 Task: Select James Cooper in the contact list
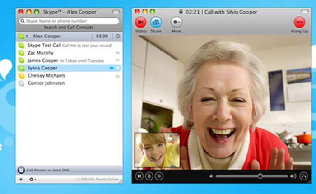click(42, 60)
